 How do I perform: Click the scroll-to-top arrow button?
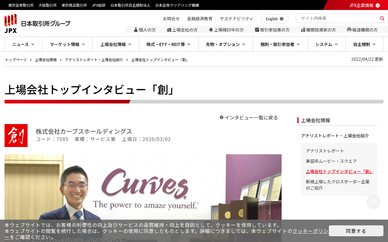373,202
